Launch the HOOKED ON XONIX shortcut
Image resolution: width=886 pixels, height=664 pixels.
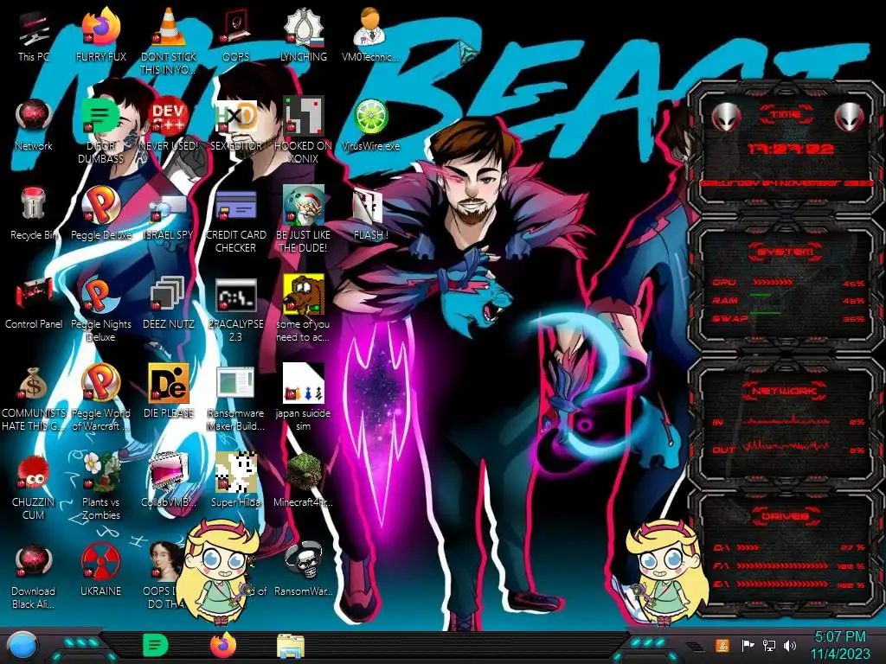[x=303, y=131]
